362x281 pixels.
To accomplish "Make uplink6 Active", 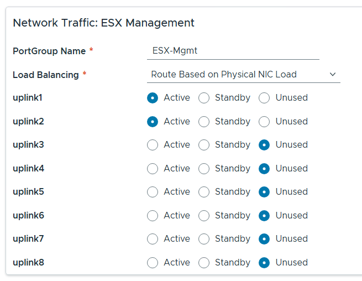I will point(153,216).
